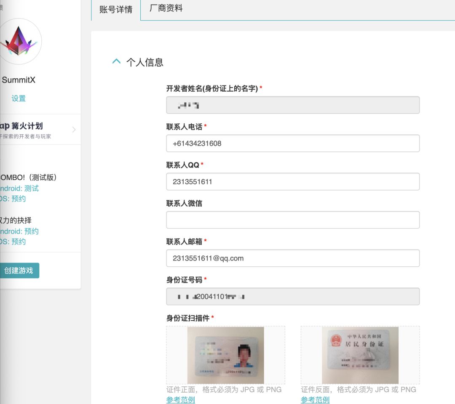Viewport: 455px width, 404px height.
Task: Open the iOS: 预约 link under 权力的抉择
Action: click(13, 242)
